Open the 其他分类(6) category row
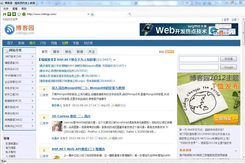Screen dimensions: 245x164 (19, 113)
